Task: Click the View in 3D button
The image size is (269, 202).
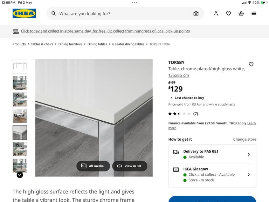Action: 130,166
